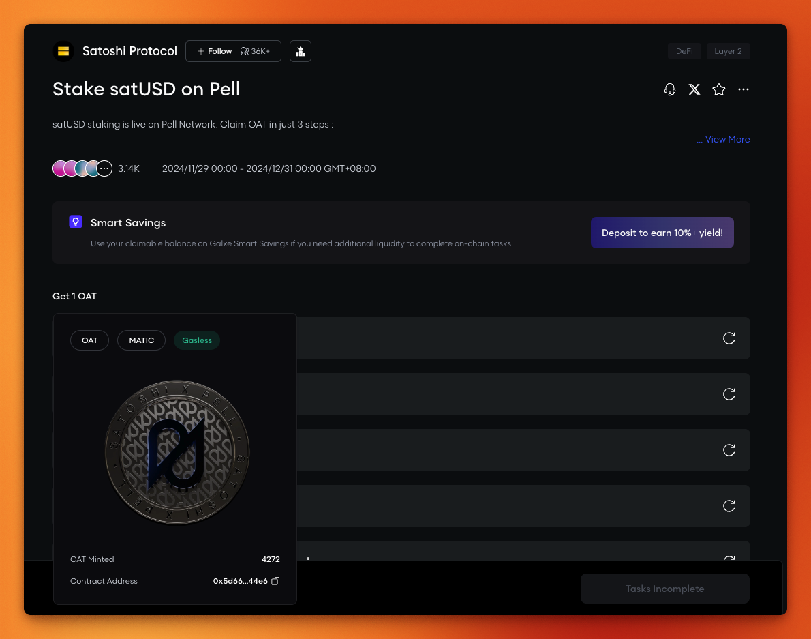Copy the contract address icon
811x639 pixels.
pyautogui.click(x=275, y=581)
